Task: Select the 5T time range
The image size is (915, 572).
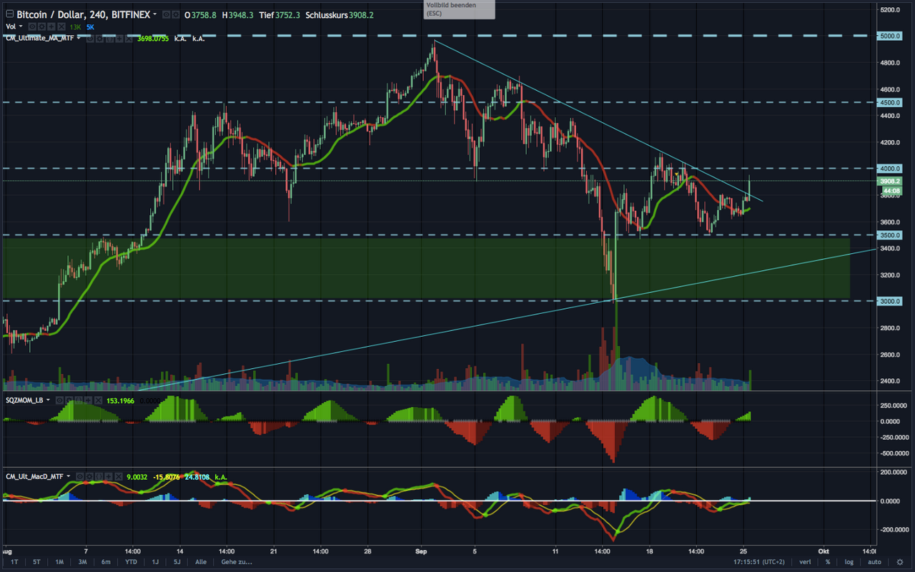Action: coord(36,562)
